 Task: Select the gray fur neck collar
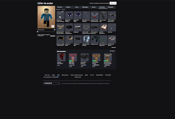click(x=112, y=15)
